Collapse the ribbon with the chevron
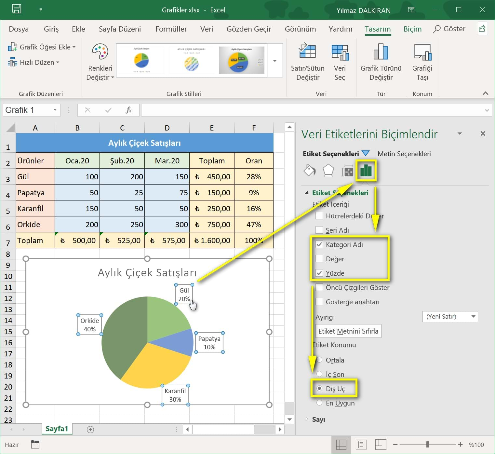This screenshot has width=495, height=454. pos(485,93)
